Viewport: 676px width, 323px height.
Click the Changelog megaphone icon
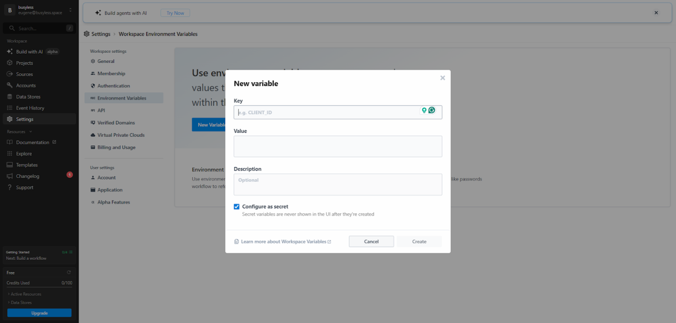click(10, 176)
